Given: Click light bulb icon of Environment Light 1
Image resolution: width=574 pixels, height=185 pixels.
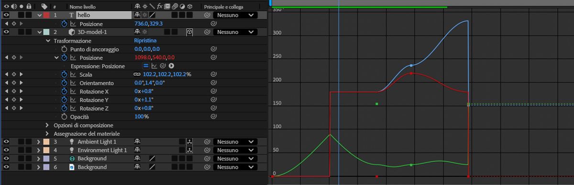Looking at the screenshot, I should click(x=72, y=151).
